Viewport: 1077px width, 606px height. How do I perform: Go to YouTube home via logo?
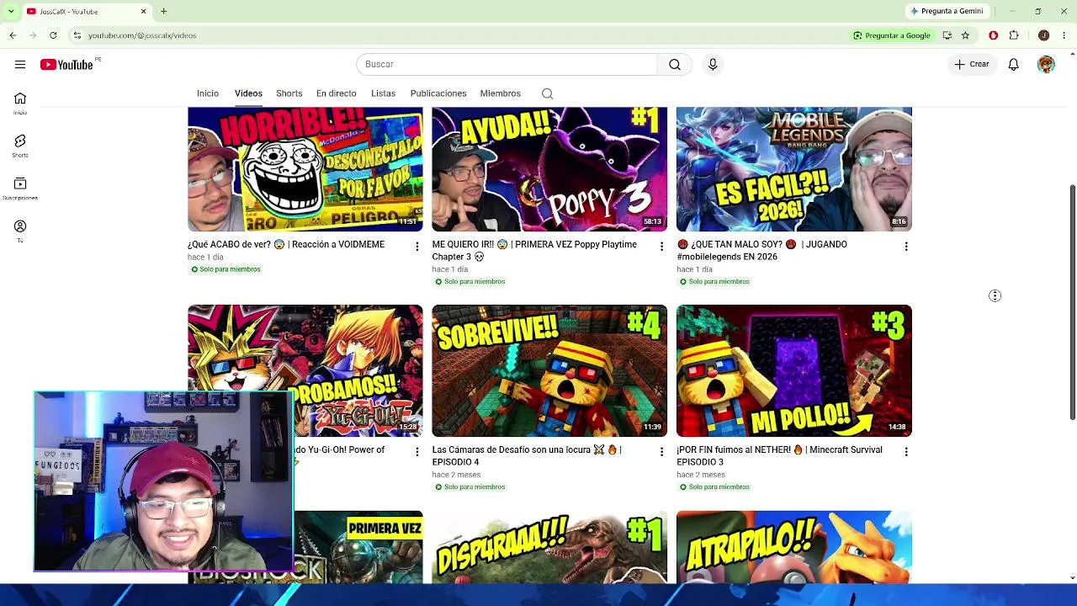pyautogui.click(x=66, y=65)
